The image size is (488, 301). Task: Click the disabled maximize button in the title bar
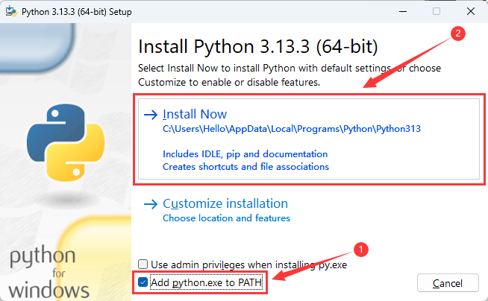click(437, 11)
